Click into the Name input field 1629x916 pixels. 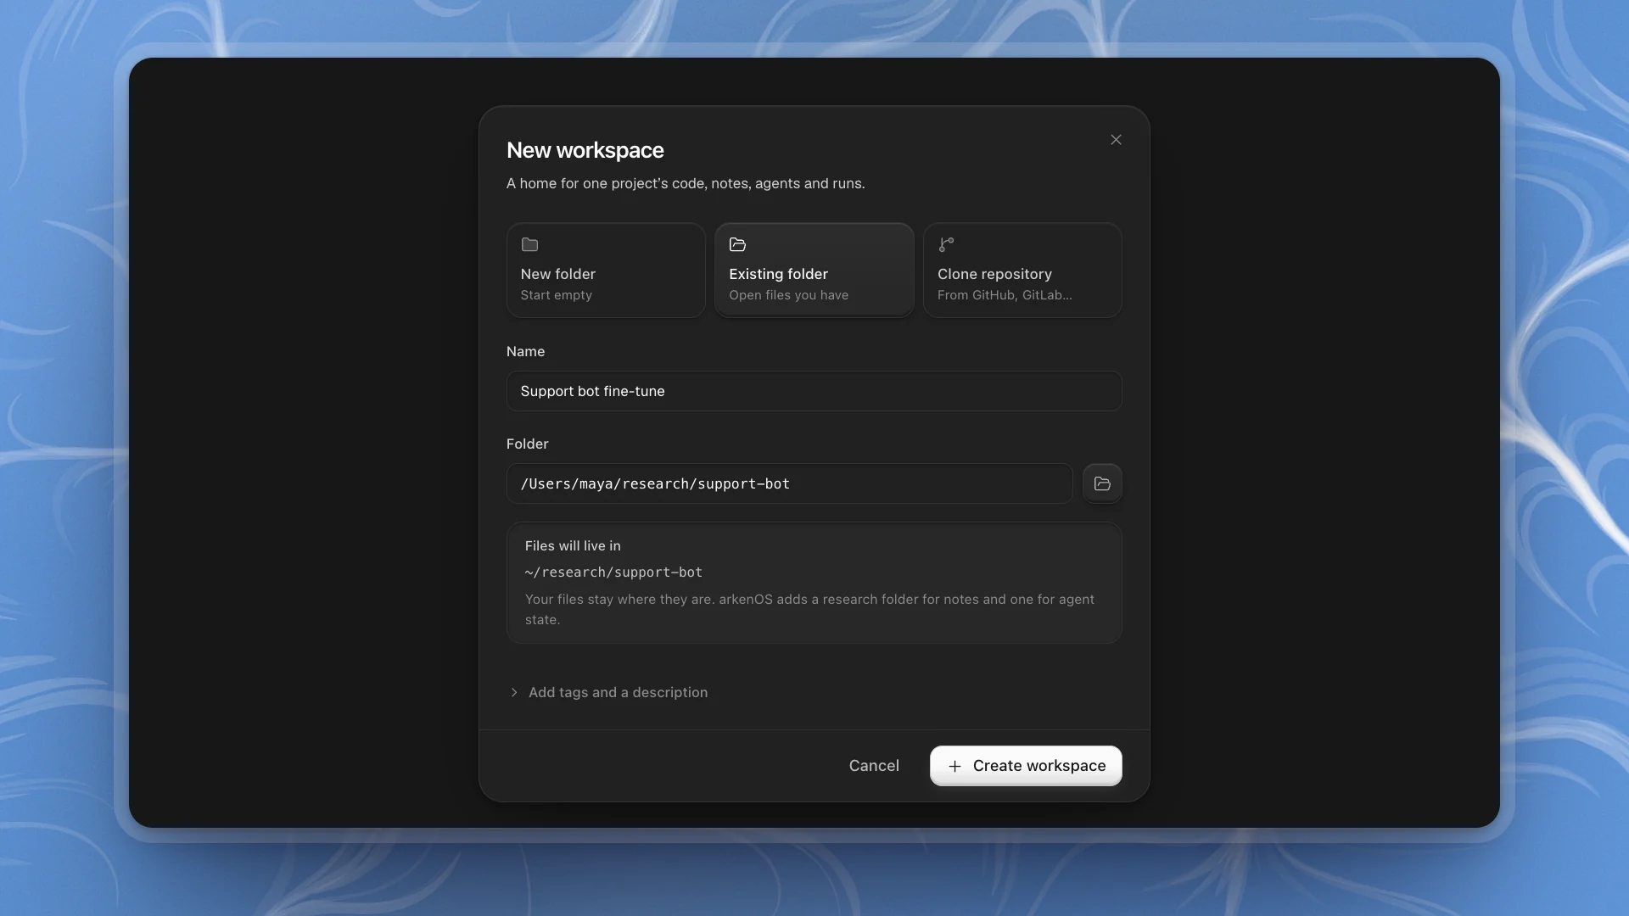814,391
